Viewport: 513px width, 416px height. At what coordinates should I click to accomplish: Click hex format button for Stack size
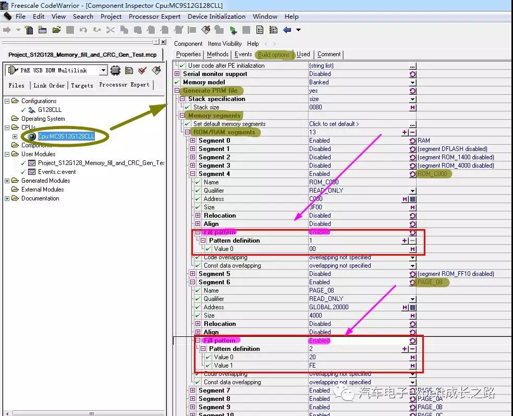pyautogui.click(x=412, y=107)
